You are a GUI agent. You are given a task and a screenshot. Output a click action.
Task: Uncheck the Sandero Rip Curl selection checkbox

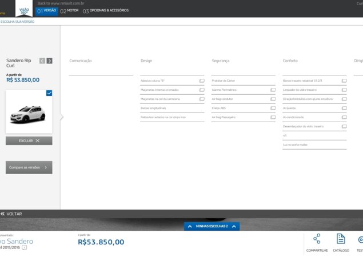pyautogui.click(x=49, y=93)
